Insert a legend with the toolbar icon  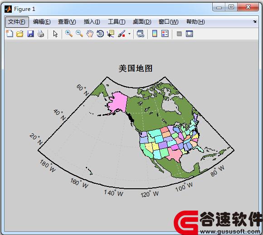point(165,34)
